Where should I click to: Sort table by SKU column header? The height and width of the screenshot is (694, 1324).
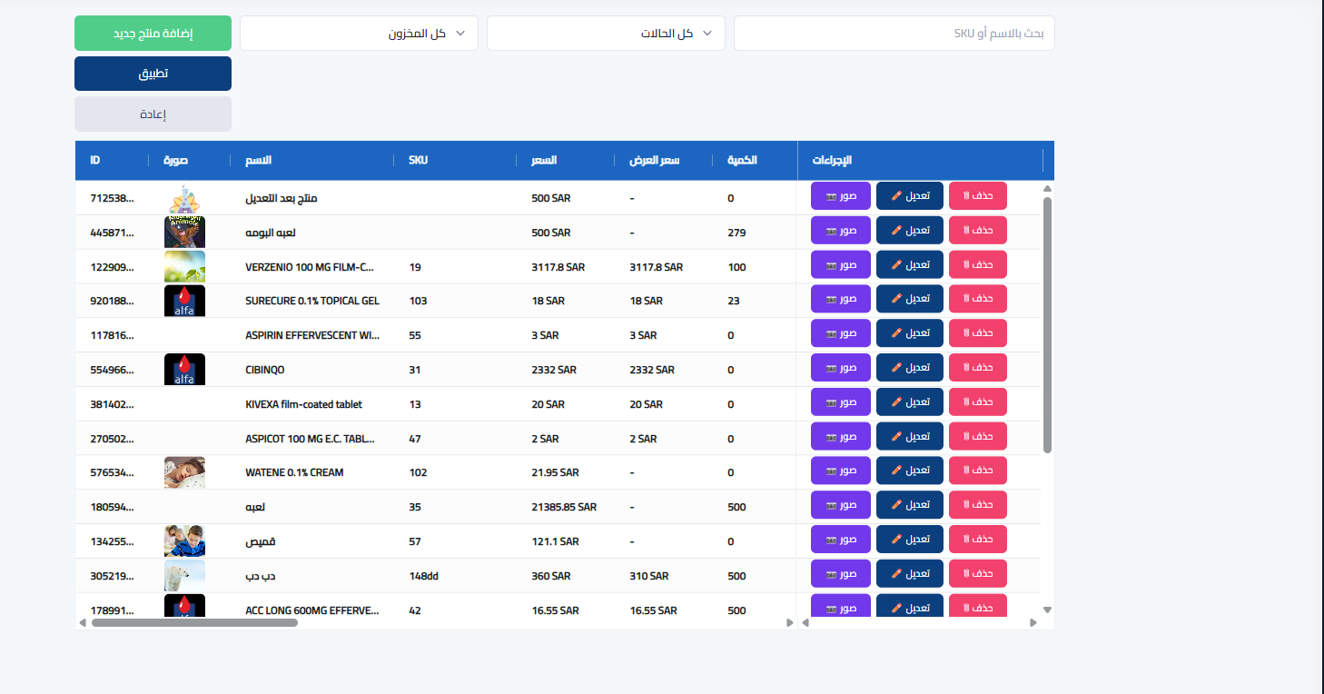pos(418,161)
